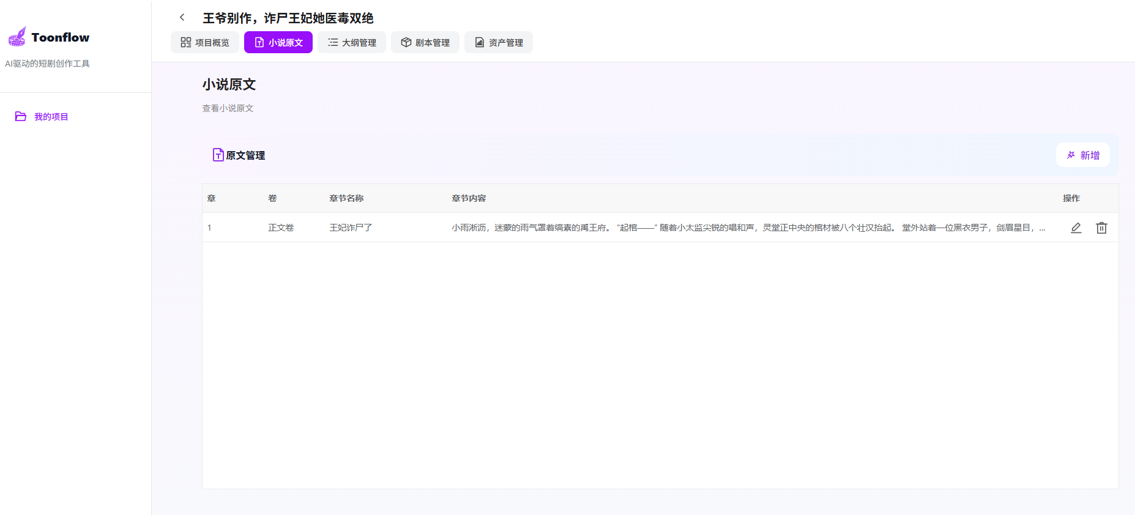Image resolution: width=1135 pixels, height=515 pixels.
Task: Click the back arrow beside project title
Action: point(182,17)
